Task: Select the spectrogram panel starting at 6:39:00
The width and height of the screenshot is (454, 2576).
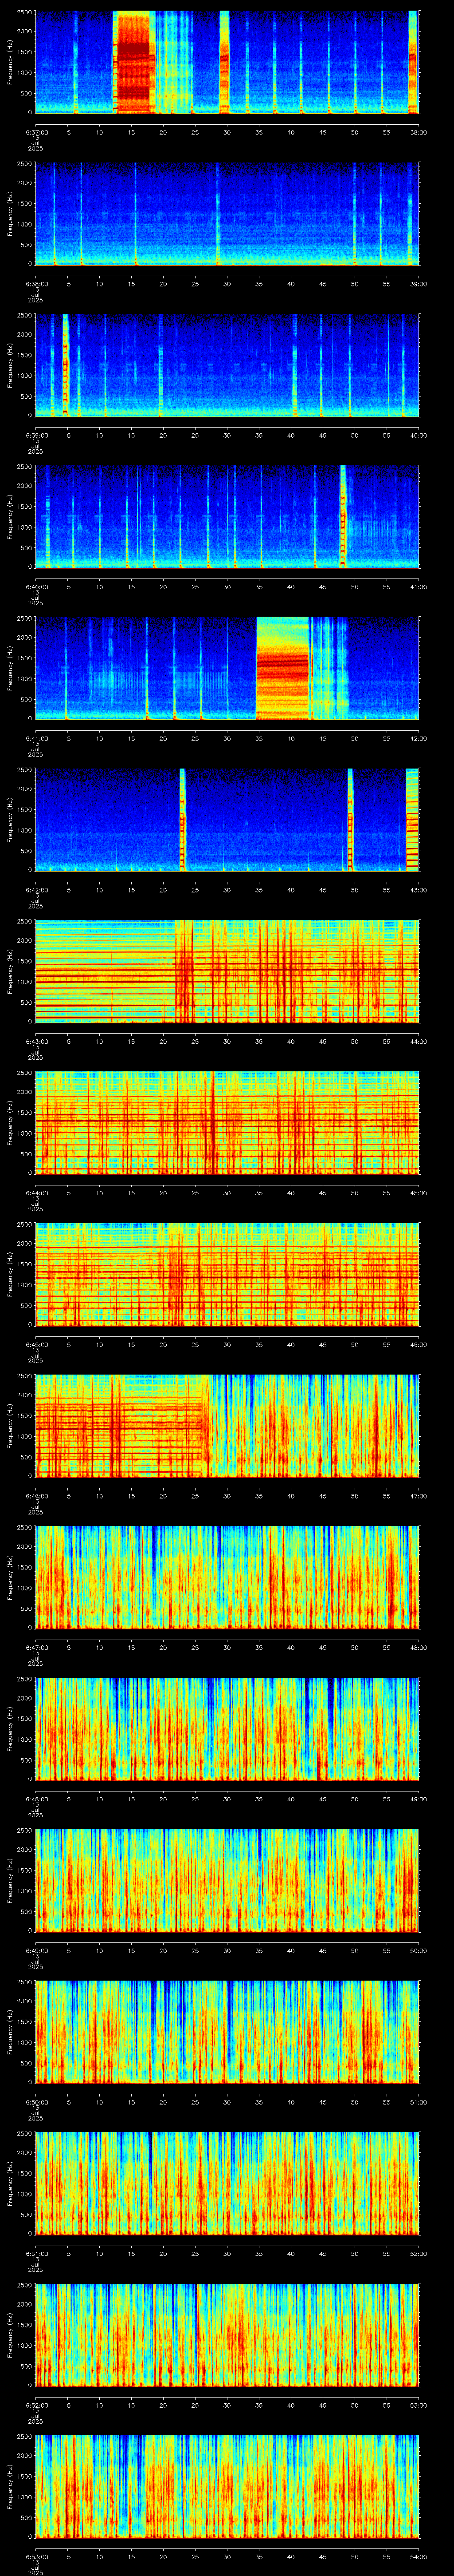Action: (x=227, y=365)
